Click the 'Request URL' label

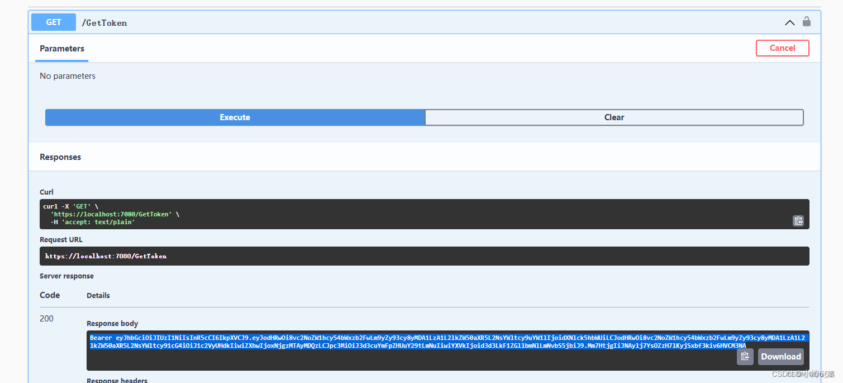61,240
